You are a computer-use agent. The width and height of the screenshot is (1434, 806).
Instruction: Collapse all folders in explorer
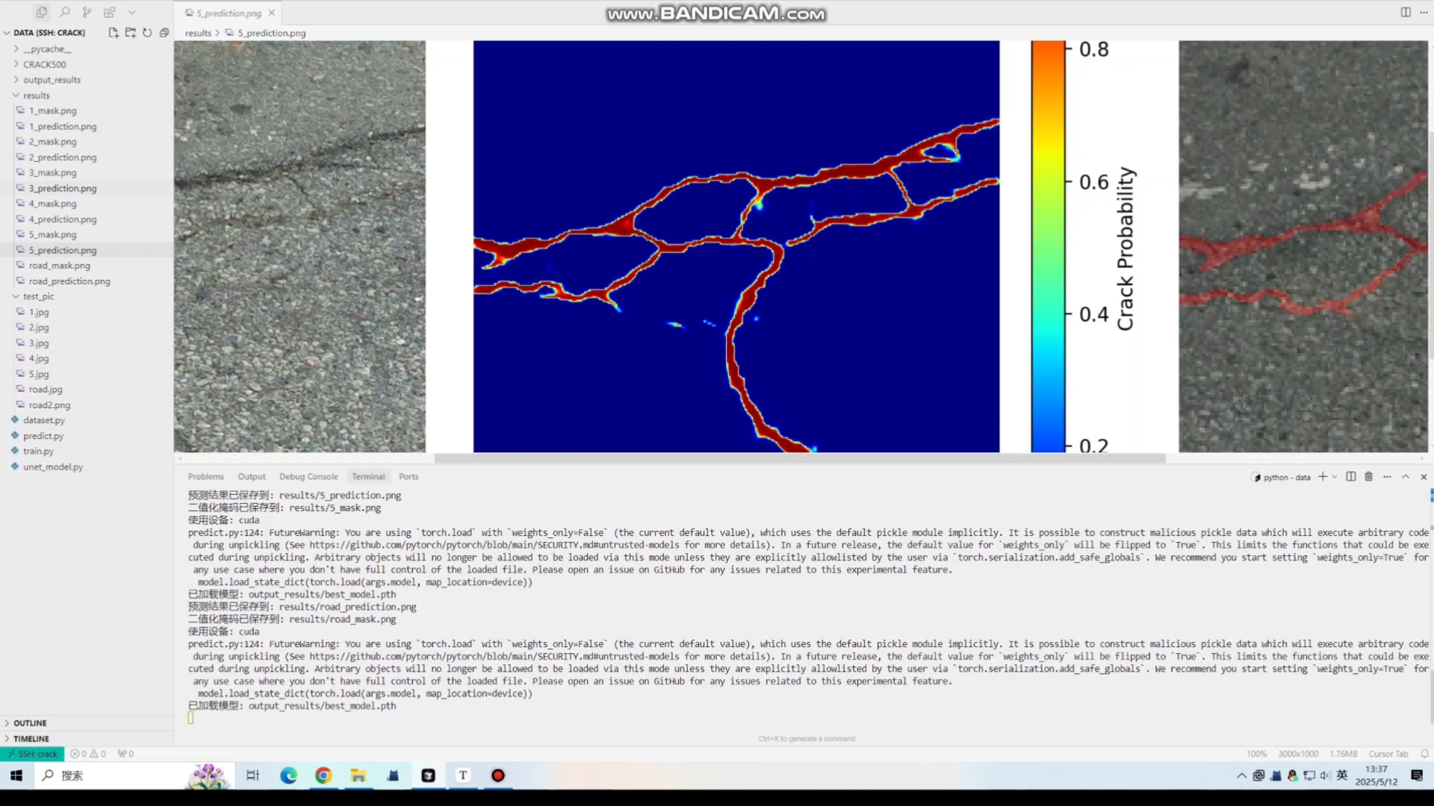tap(164, 33)
